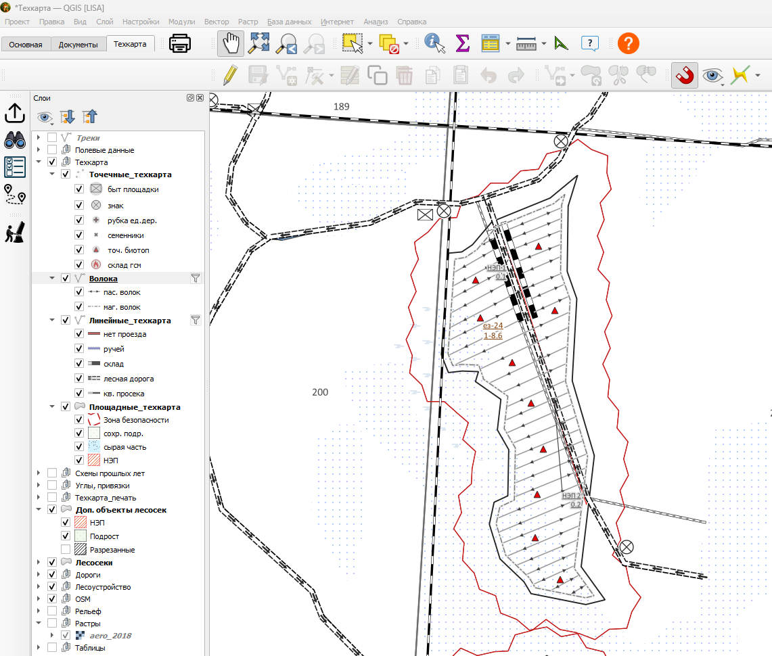Open the measure tool dropdown arrow
Image resolution: width=772 pixels, height=656 pixels.
544,44
